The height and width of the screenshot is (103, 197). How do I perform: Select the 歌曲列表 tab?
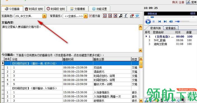[x=156, y=28]
